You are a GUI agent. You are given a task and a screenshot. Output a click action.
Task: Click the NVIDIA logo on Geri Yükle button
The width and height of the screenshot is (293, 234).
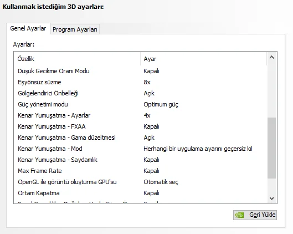click(x=239, y=215)
